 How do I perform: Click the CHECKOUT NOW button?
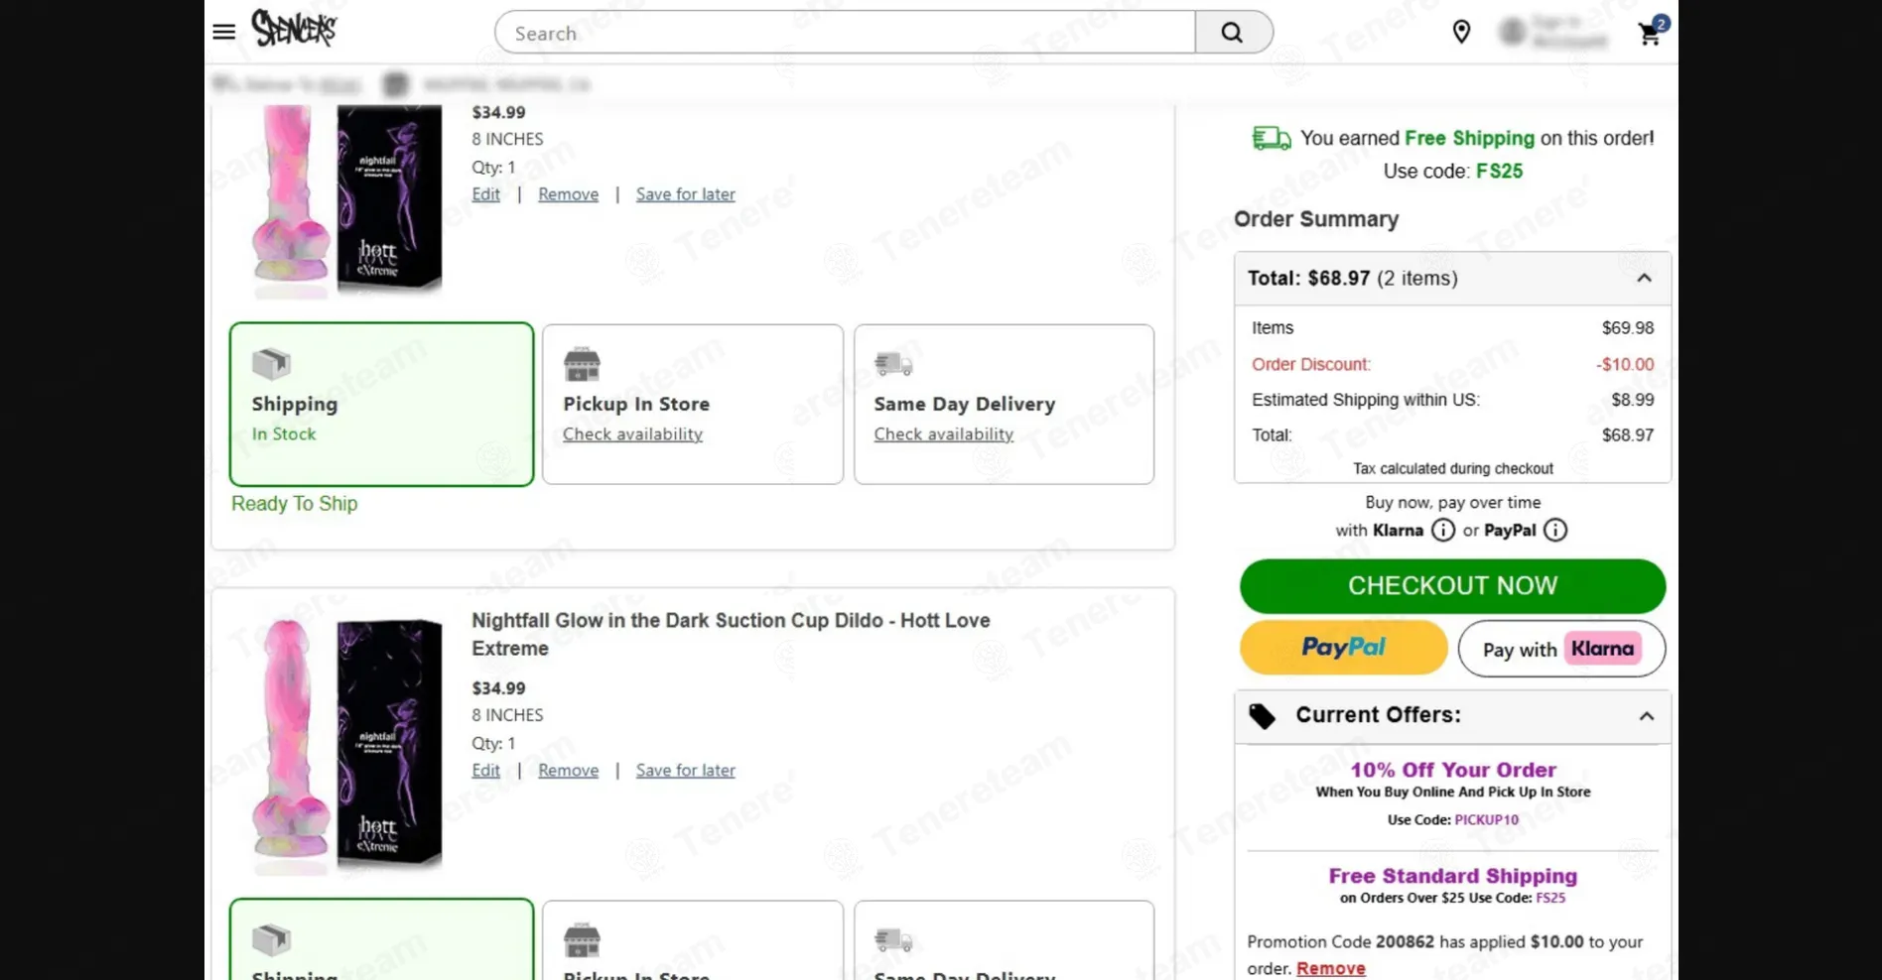(x=1452, y=586)
